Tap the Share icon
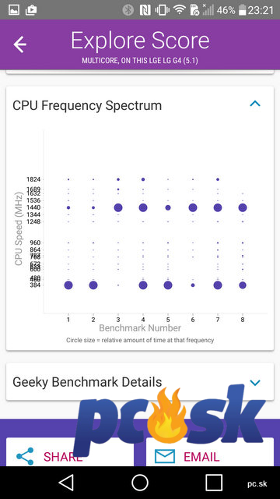Image resolution: width=280 pixels, height=499 pixels. [25, 457]
